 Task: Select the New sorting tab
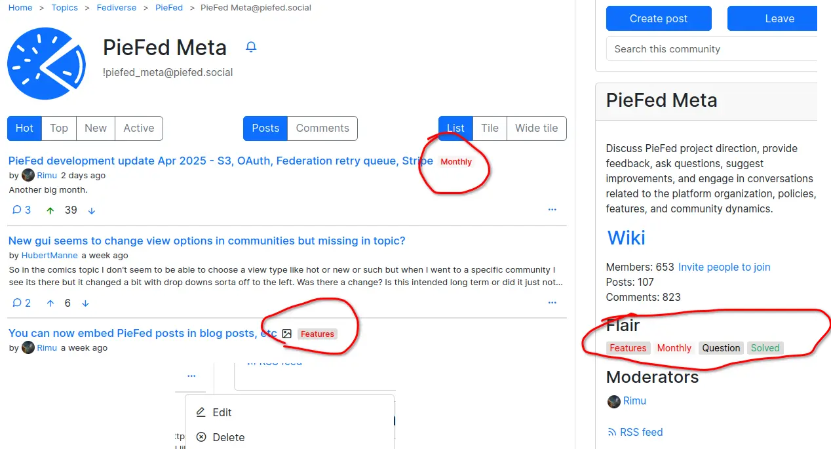(96, 128)
